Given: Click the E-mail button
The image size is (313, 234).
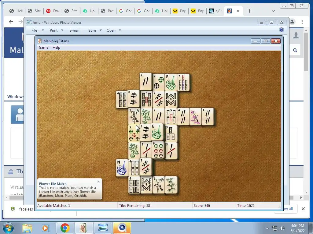Looking at the screenshot, I should (74, 30).
